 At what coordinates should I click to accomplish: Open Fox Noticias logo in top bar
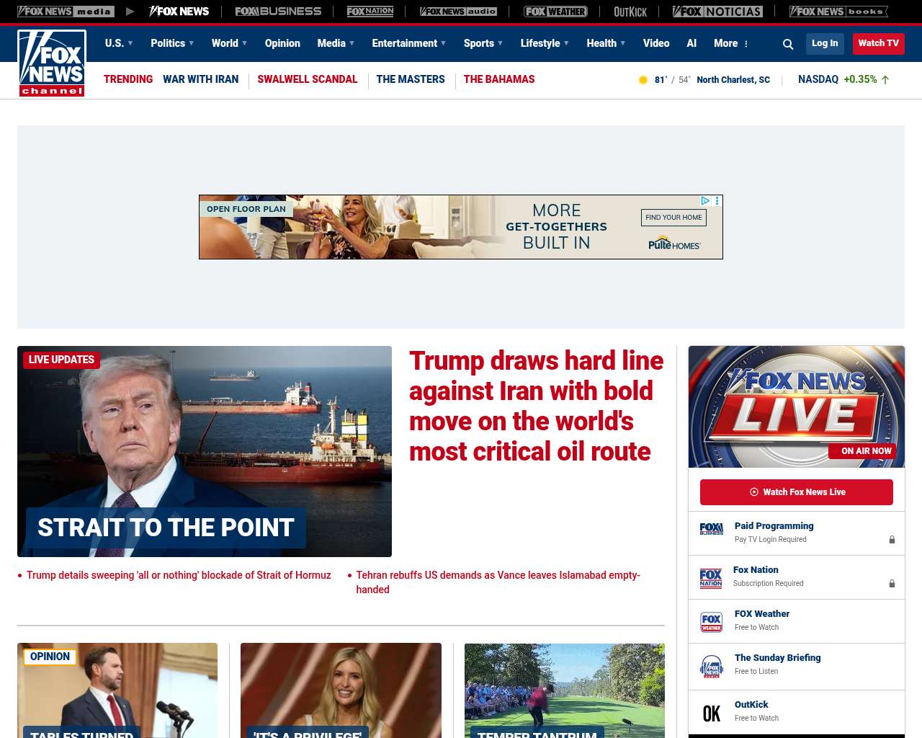click(x=717, y=12)
